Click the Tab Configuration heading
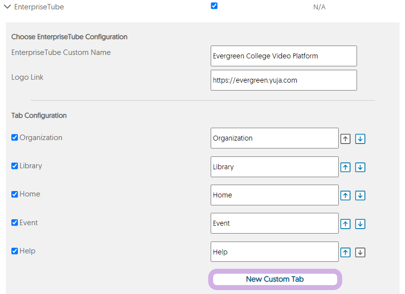 click(x=39, y=115)
